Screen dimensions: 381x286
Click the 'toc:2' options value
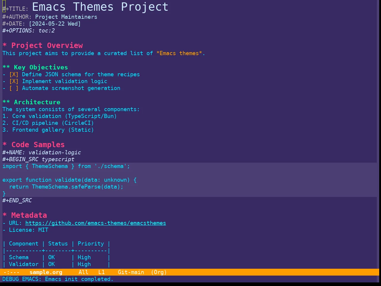coord(46,31)
